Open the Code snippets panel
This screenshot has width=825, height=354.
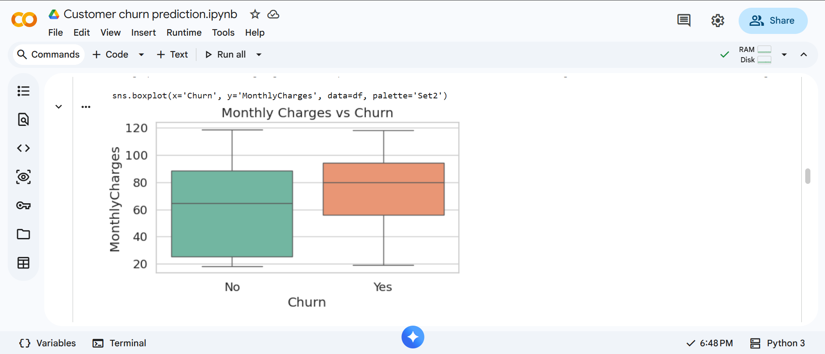coord(23,148)
